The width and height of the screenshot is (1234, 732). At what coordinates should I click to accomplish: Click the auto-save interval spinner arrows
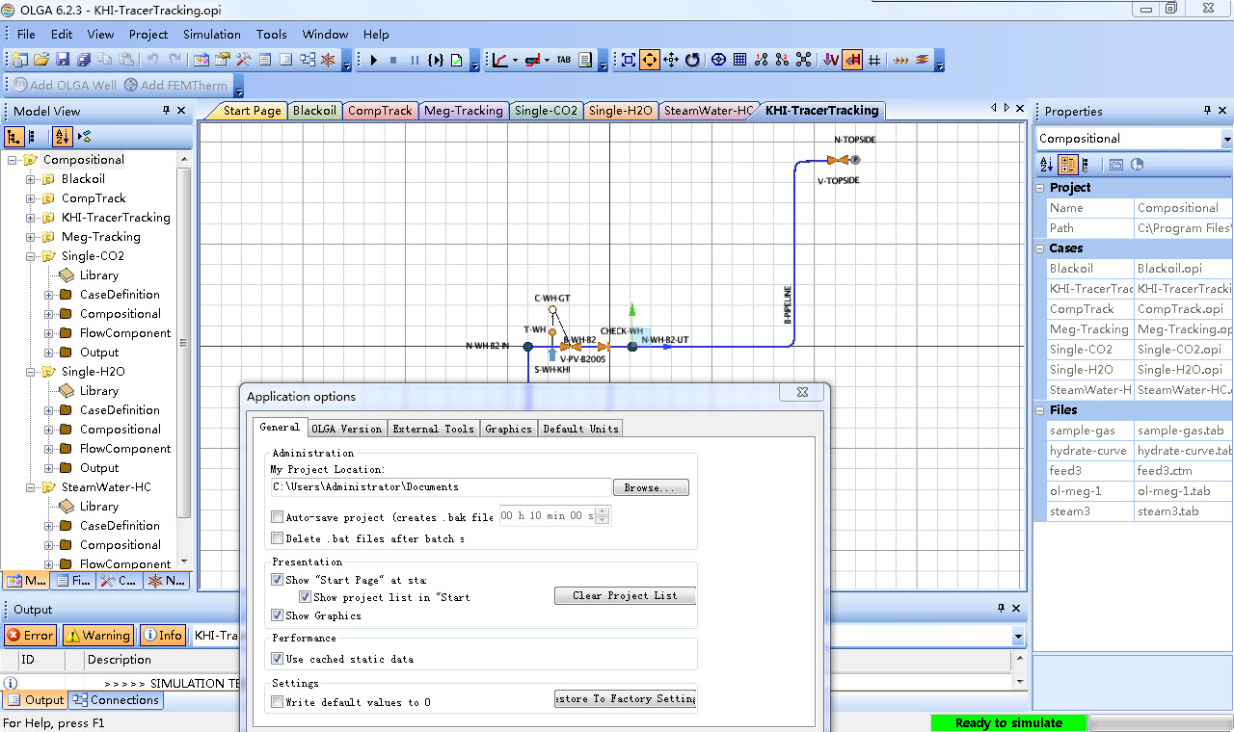click(604, 516)
